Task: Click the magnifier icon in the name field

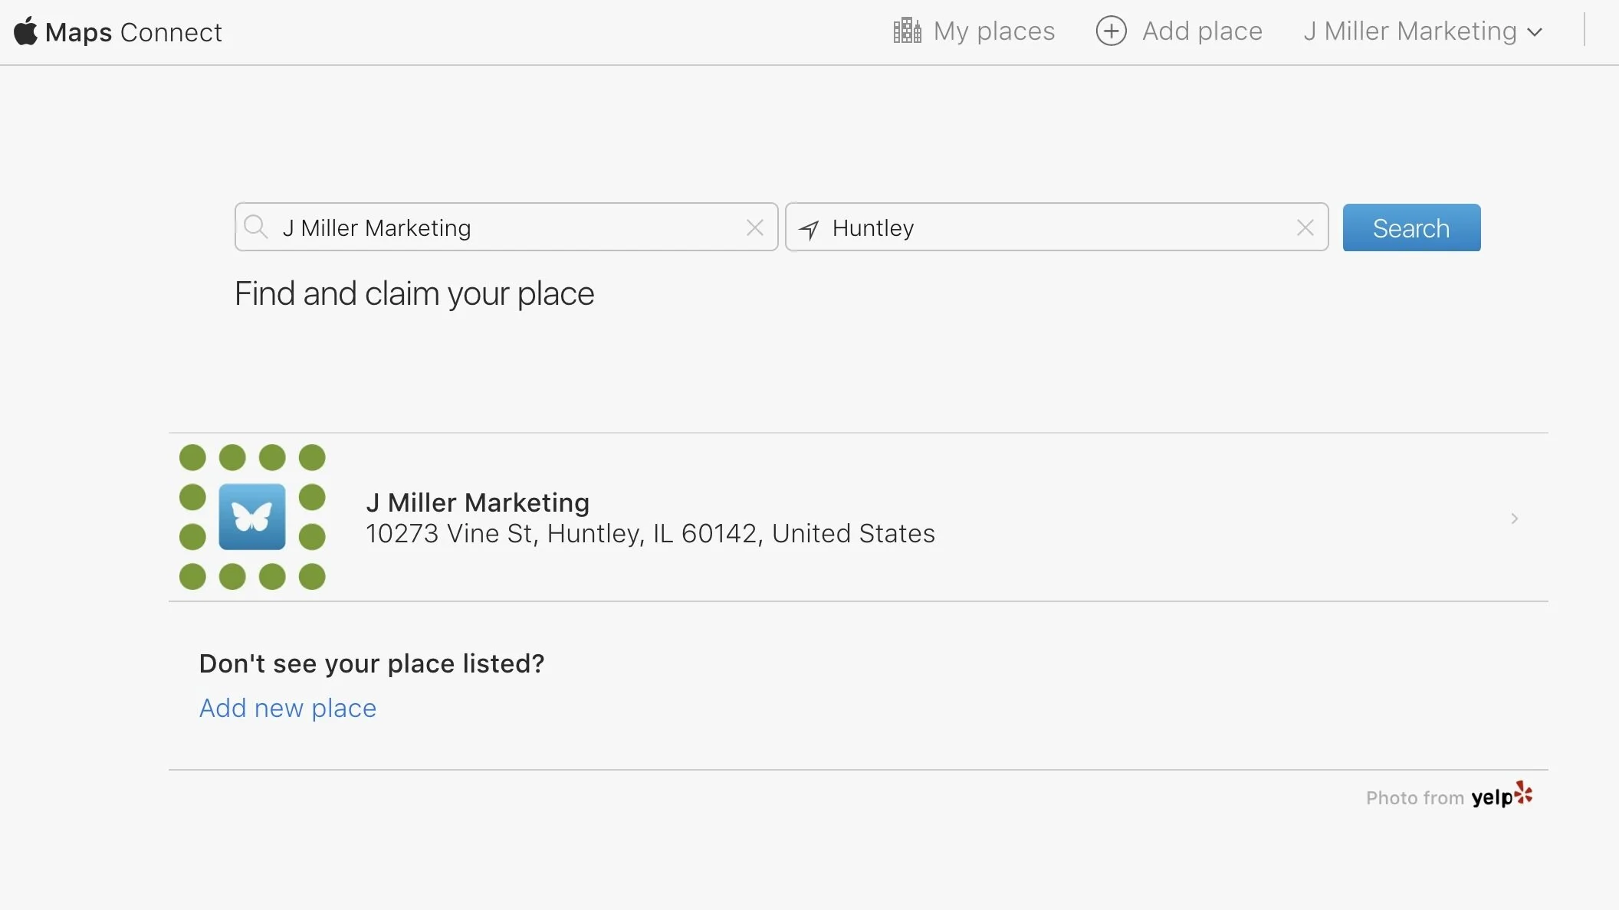Action: [255, 227]
